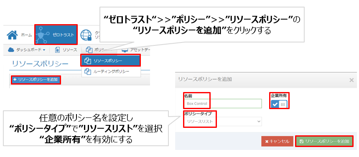Screen dimensions: 359x157
Task: Select リソースポリシー from the dropdown menu
Action: pos(111,61)
